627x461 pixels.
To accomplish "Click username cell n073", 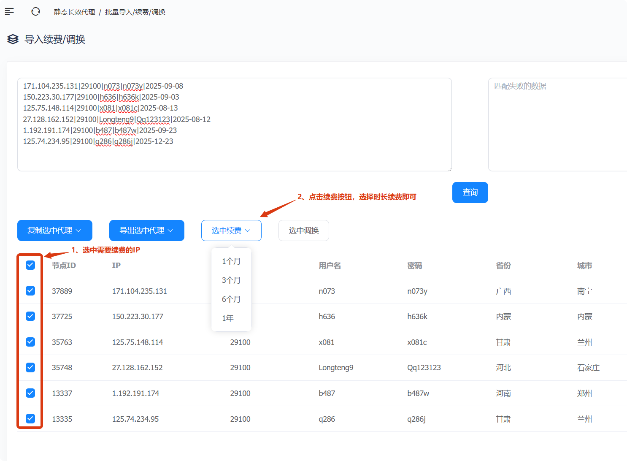I will click(x=327, y=291).
